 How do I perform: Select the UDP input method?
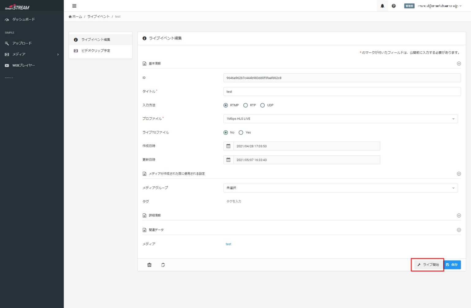[x=262, y=105]
